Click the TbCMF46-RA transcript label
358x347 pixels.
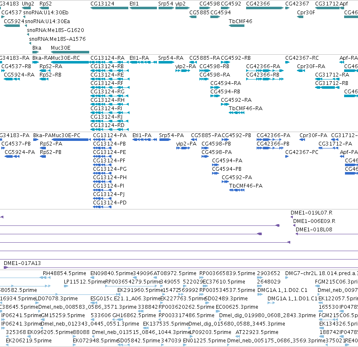(245, 109)
